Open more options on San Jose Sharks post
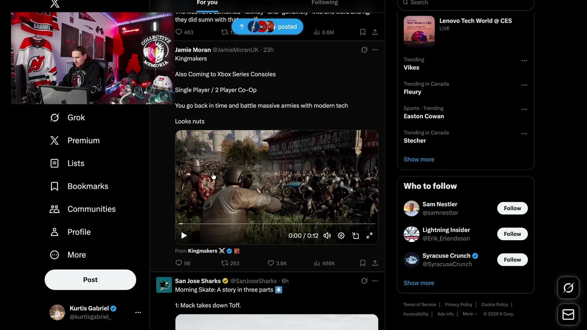This screenshot has width=587, height=330. coord(375,281)
